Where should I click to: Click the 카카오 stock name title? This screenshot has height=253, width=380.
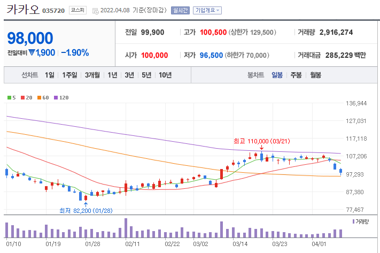[x=23, y=10]
